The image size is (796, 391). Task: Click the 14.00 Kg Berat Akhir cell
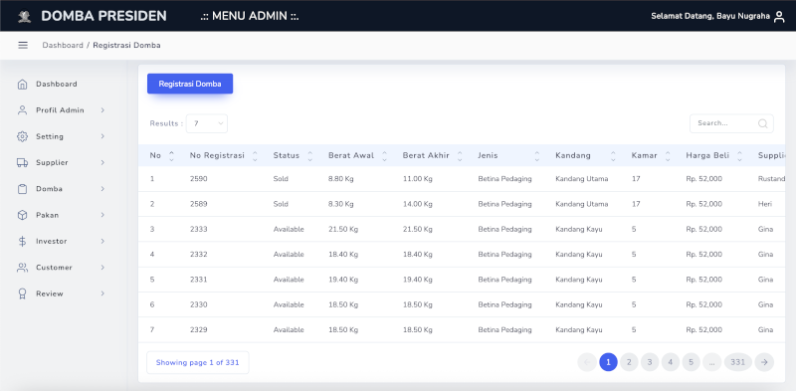click(418, 204)
